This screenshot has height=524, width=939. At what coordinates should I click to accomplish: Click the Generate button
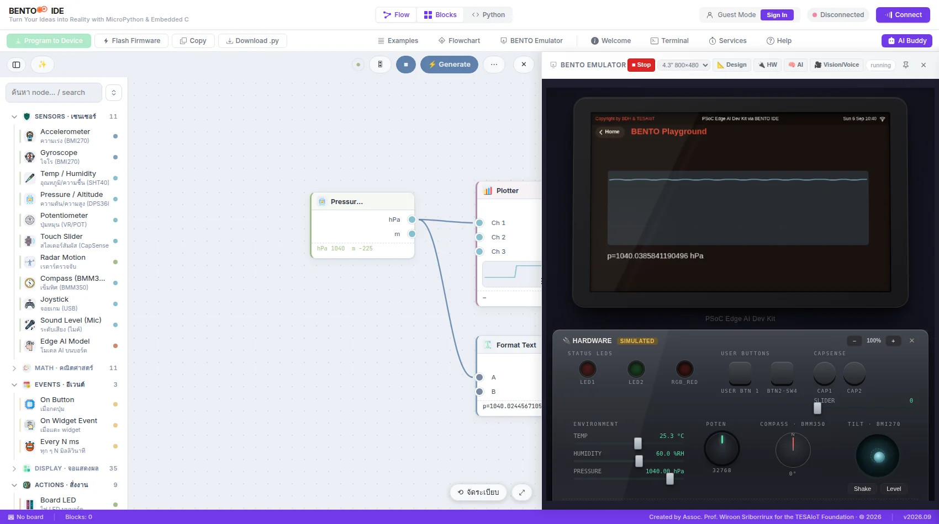pos(449,65)
